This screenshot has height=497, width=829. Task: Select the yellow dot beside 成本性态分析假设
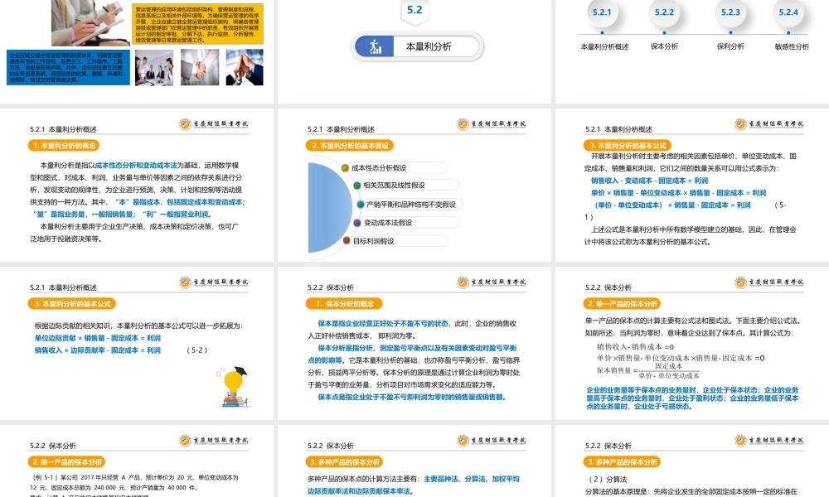tap(345, 167)
